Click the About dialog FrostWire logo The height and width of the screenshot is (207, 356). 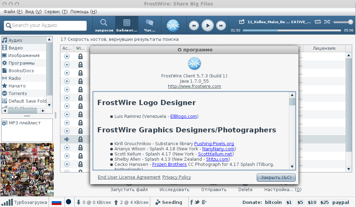point(194,64)
